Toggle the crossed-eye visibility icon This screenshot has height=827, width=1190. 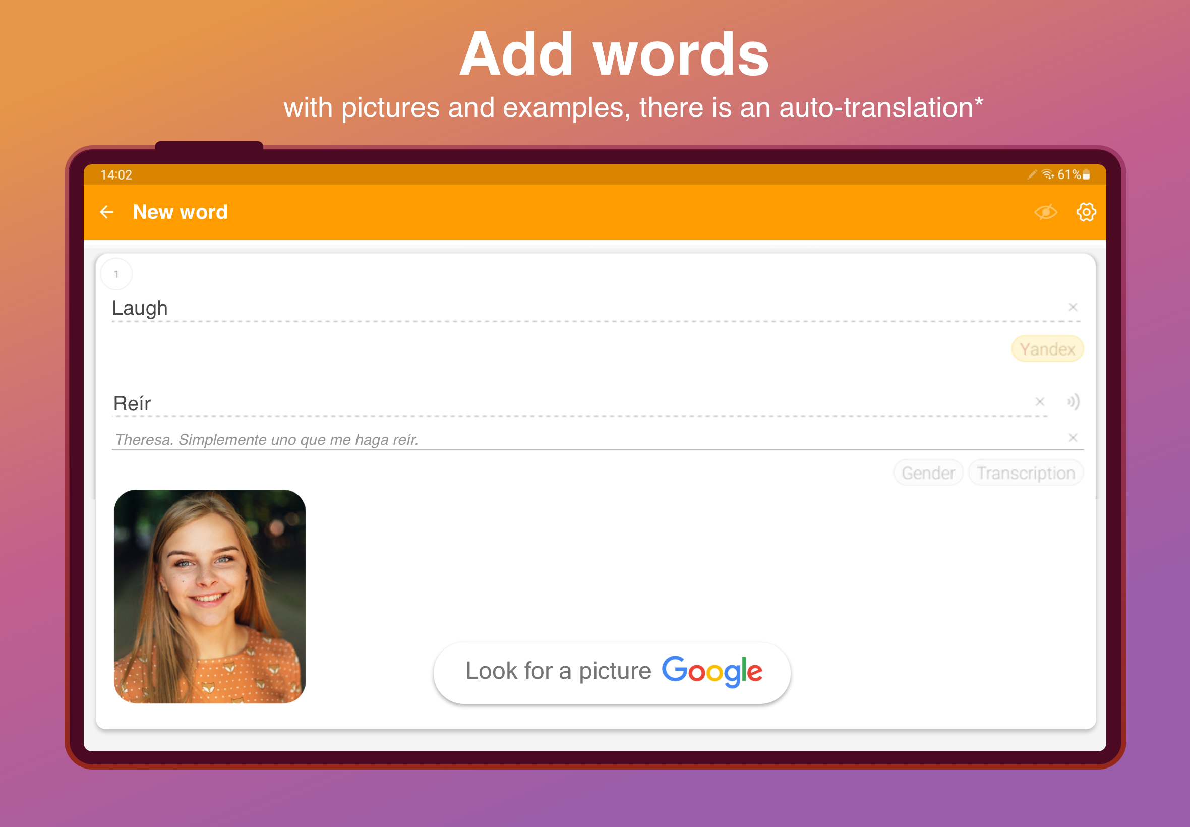(x=1045, y=212)
